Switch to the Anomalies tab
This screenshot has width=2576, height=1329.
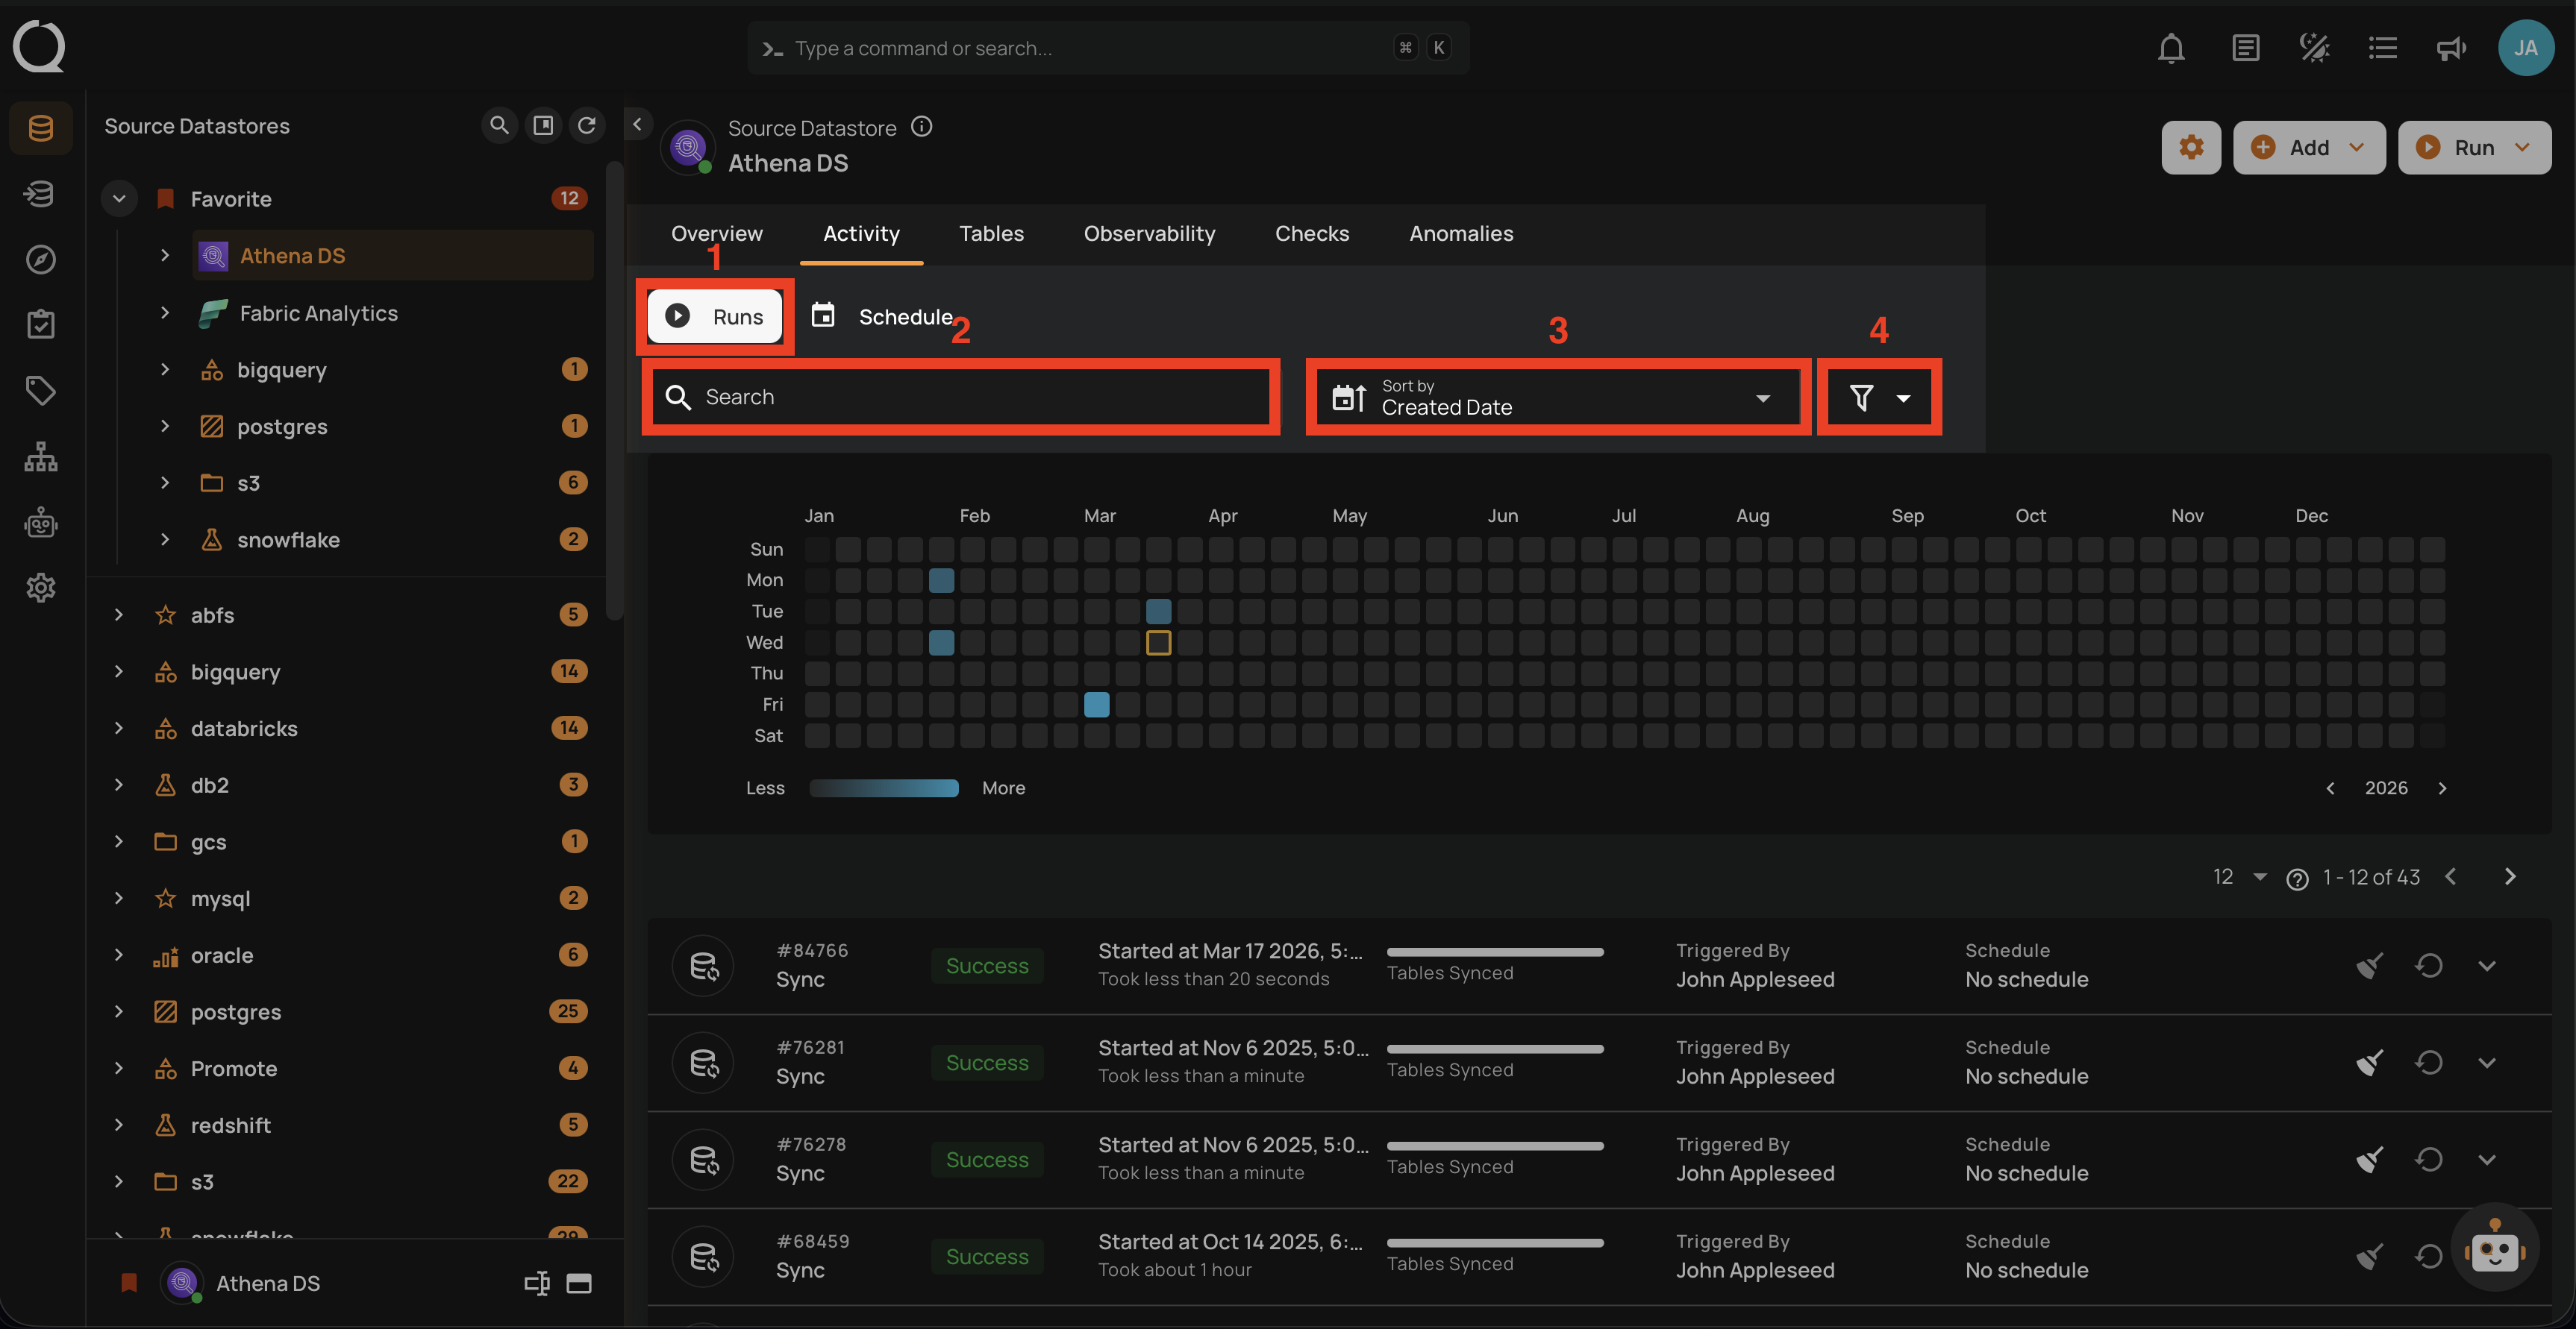pos(1461,233)
